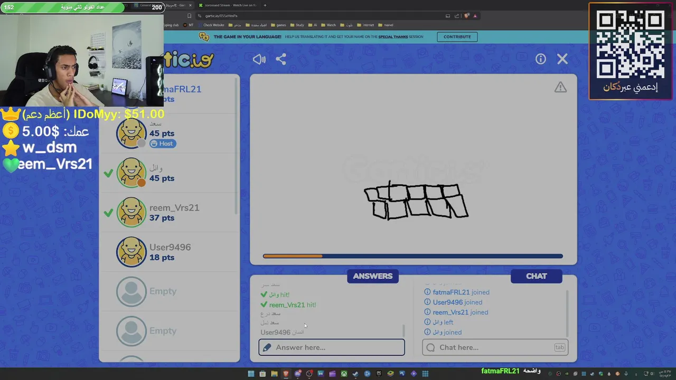
Task: Click the Host badge under سعد
Action: (x=162, y=144)
